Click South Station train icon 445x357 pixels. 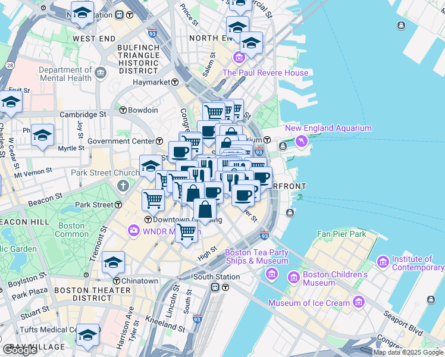point(215,287)
